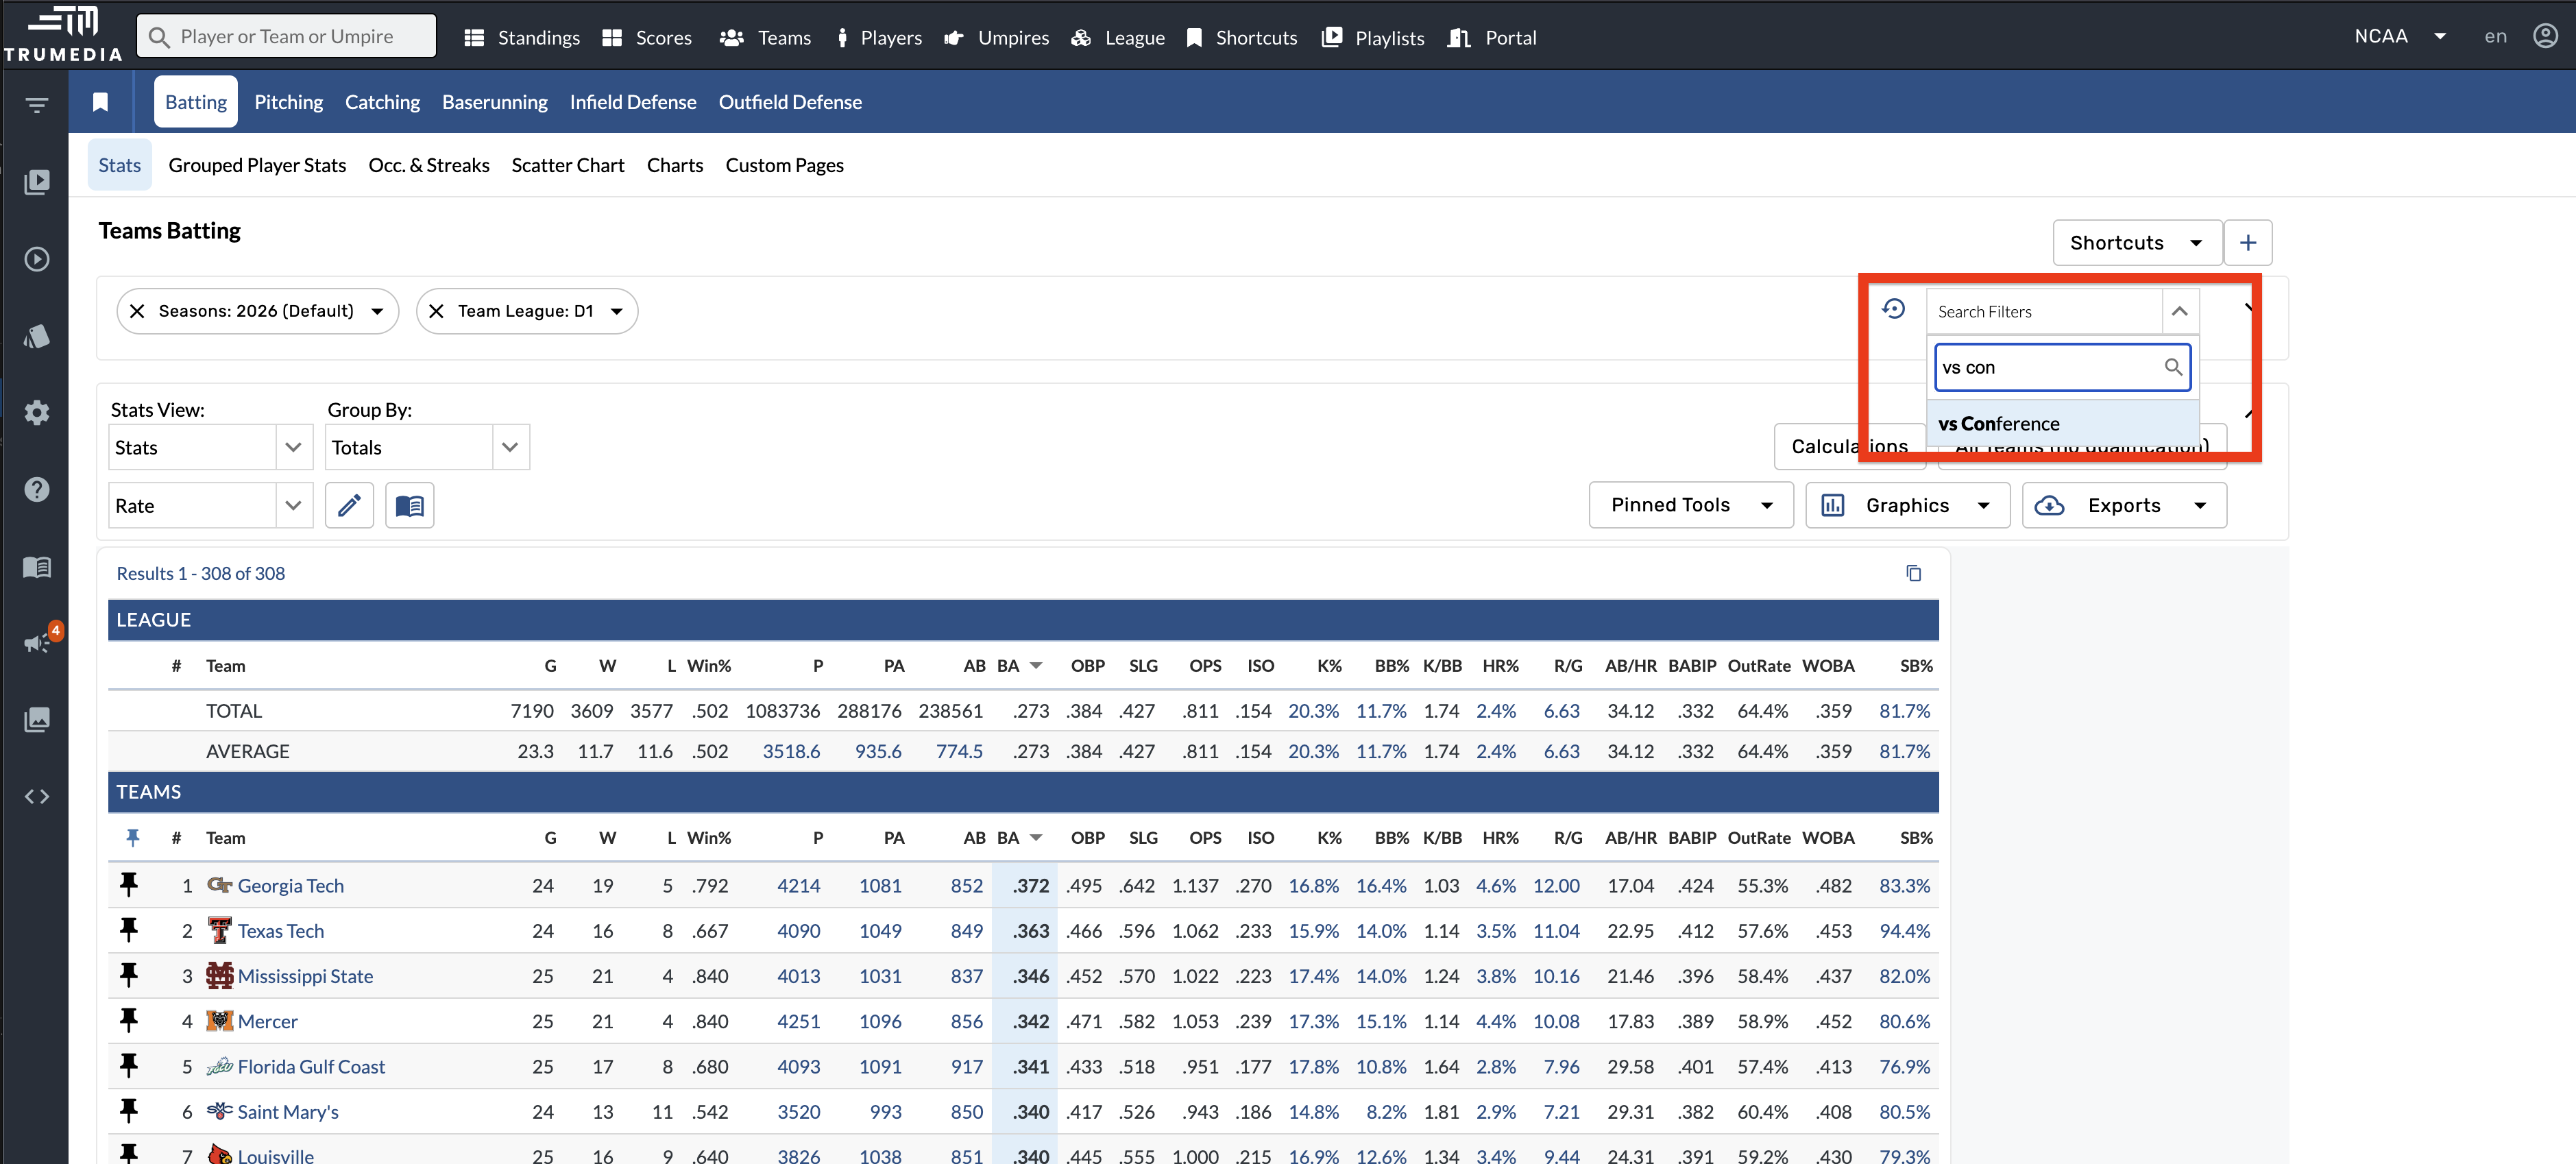The height and width of the screenshot is (1164, 2576).
Task: Expand the Team League D1 dropdown
Action: tap(617, 311)
